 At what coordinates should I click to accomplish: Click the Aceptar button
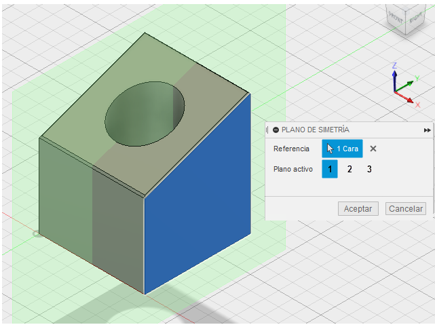click(x=358, y=208)
